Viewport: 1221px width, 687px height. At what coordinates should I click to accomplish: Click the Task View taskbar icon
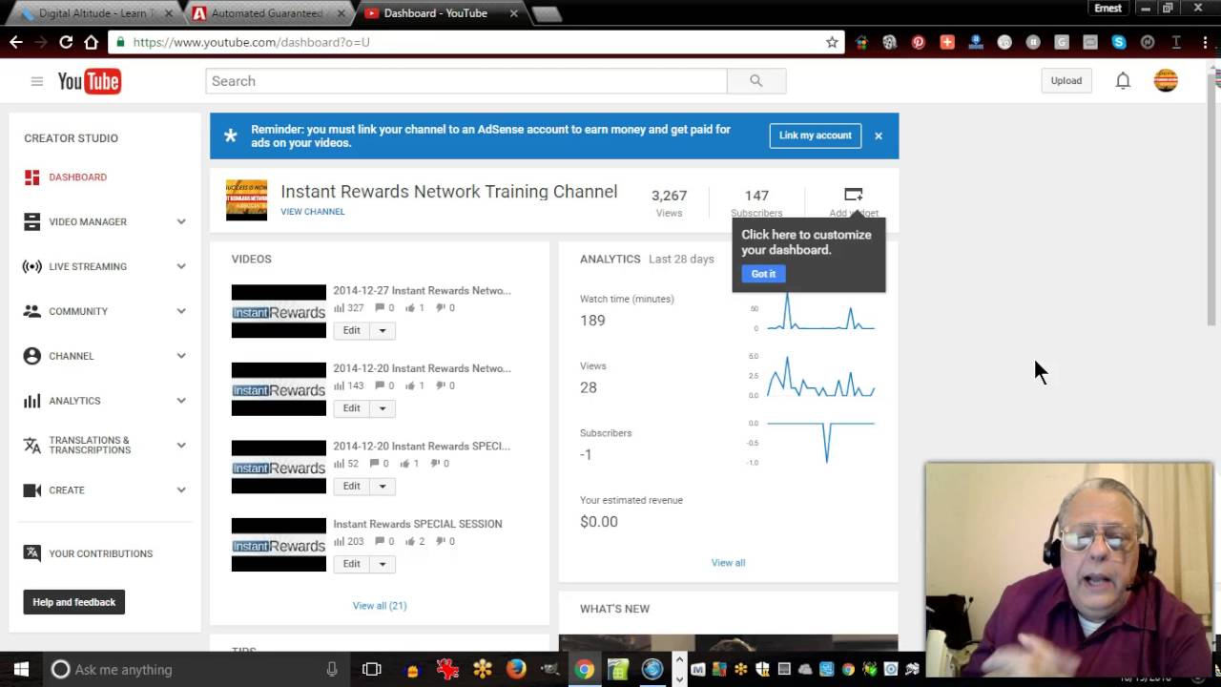pos(372,669)
